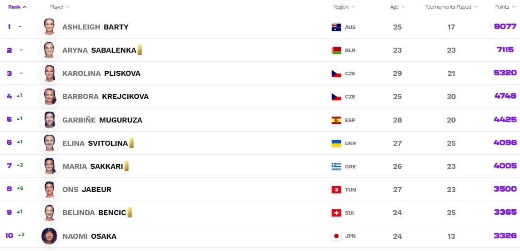
Task: Click the Tunisian flag icon
Action: tap(336, 190)
